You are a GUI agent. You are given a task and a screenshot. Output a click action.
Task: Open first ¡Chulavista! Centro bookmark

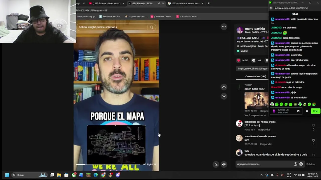(x=162, y=16)
